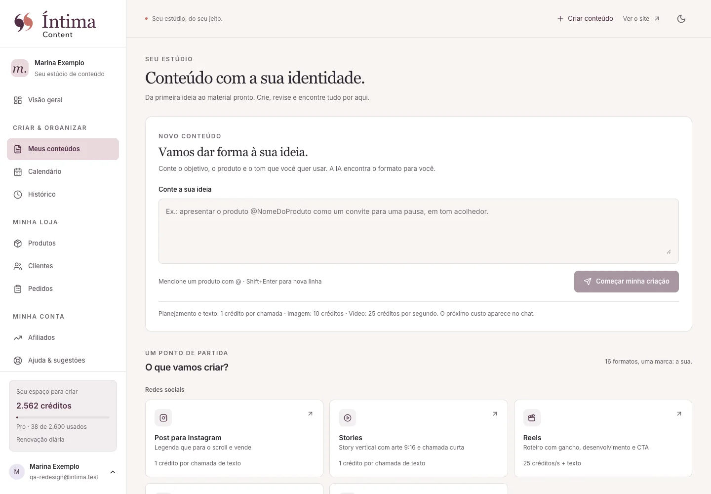Click the 'Redes sociais' section label
This screenshot has height=494, width=711.
(x=165, y=390)
